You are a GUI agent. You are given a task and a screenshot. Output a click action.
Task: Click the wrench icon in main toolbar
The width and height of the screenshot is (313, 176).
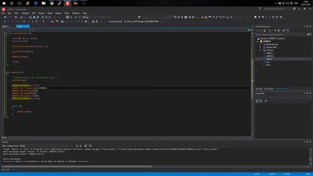179,18
